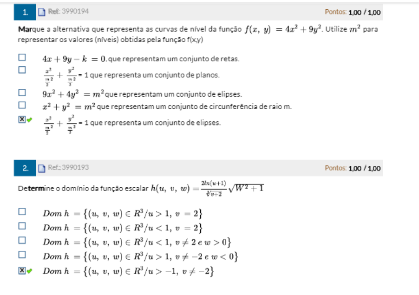Viewport: 419px width, 295px height.
Task: Select the 'circunferência de raio m' checkbox
Action: click(x=22, y=105)
